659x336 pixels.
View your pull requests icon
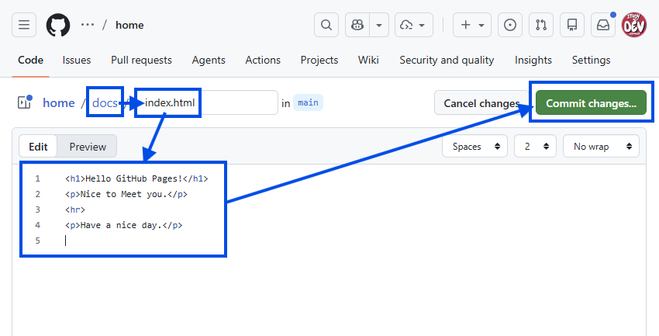[x=541, y=25]
